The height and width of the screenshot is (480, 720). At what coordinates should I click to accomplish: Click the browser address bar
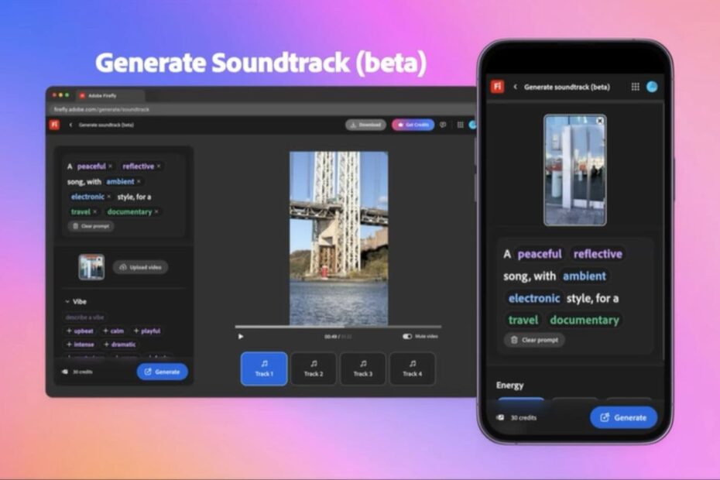click(x=262, y=109)
